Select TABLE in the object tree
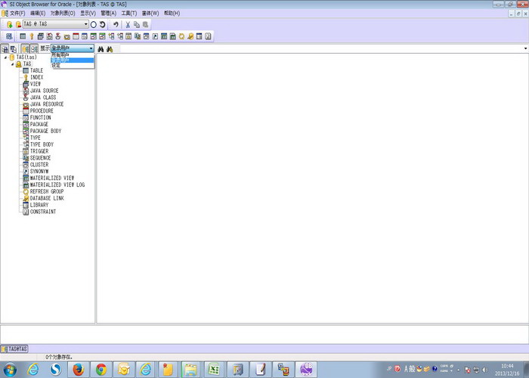The image size is (529, 378). 36,70
